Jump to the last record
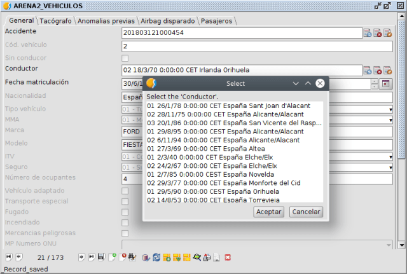The height and width of the screenshot is (274, 407). pyautogui.click(x=92, y=257)
